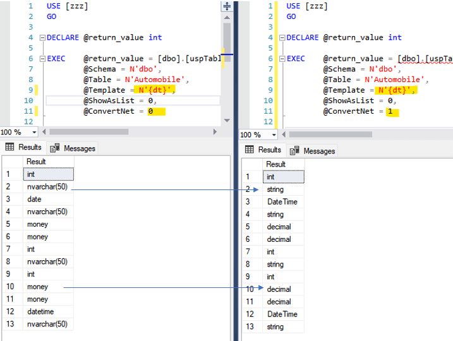Select 'decimal' cell in right grid row 5
This screenshot has height=341, width=453.
coord(284,227)
